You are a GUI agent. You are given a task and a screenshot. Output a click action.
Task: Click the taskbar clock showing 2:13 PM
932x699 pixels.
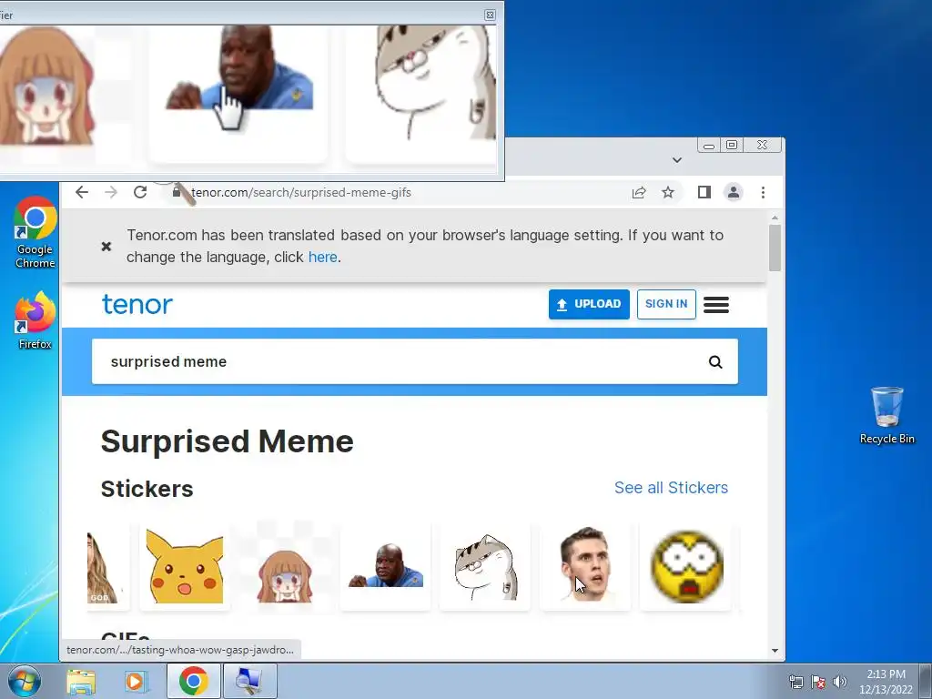pyautogui.click(x=886, y=681)
